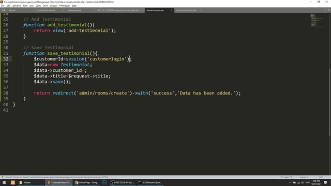This screenshot has width=331, height=186.
Task: Open the Windows Start menu
Action: click(x=4, y=182)
